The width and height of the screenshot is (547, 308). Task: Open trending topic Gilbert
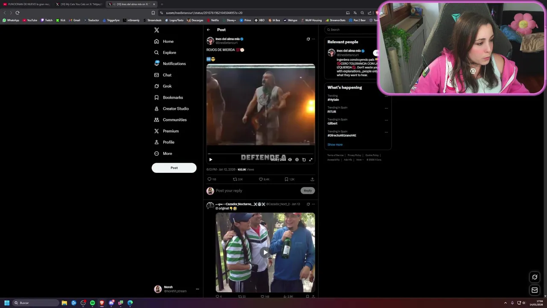pos(332,123)
